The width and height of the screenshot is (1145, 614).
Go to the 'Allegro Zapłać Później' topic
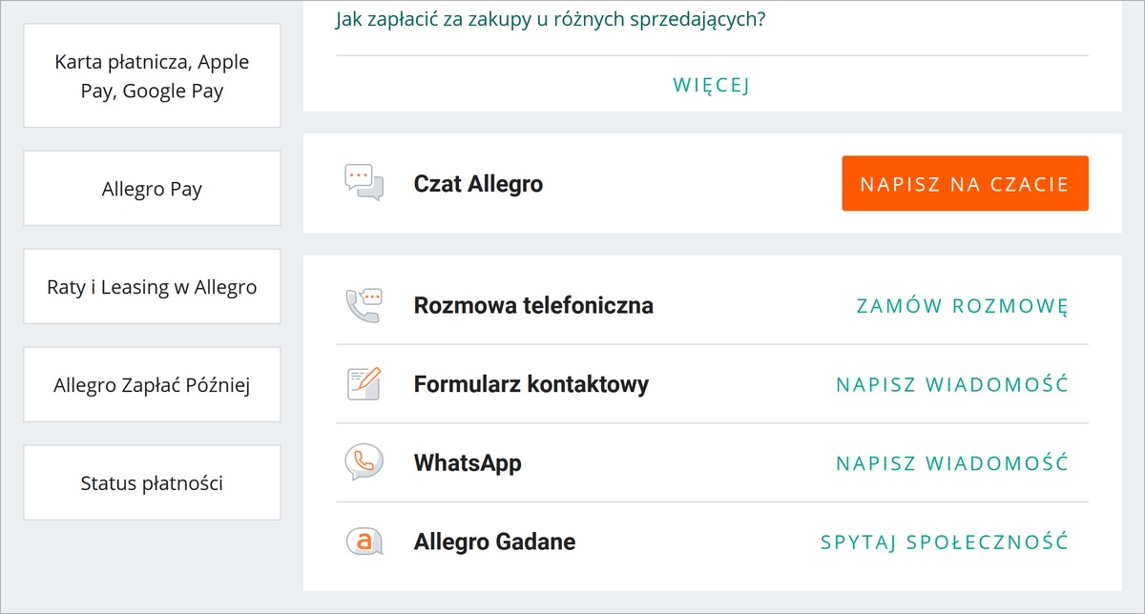click(x=152, y=385)
